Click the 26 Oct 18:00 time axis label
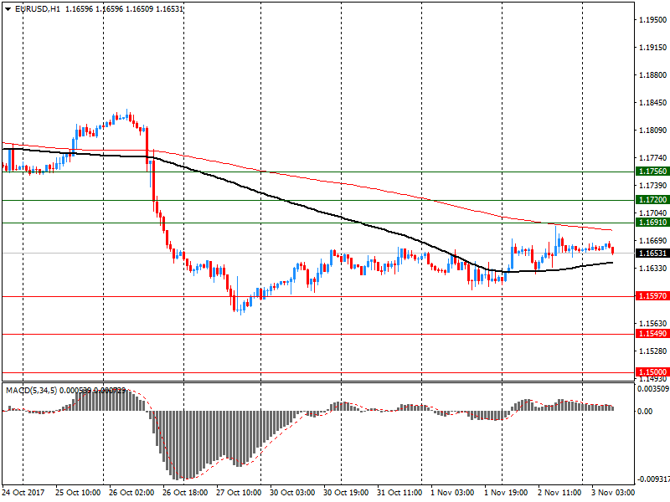Image resolution: width=670 pixels, height=502 pixels. point(185,493)
